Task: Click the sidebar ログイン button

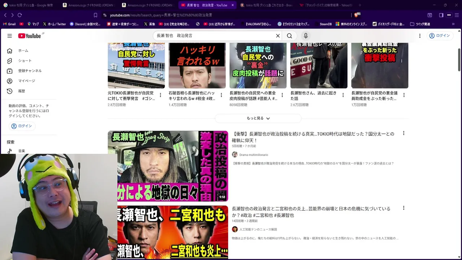Action: [x=22, y=126]
